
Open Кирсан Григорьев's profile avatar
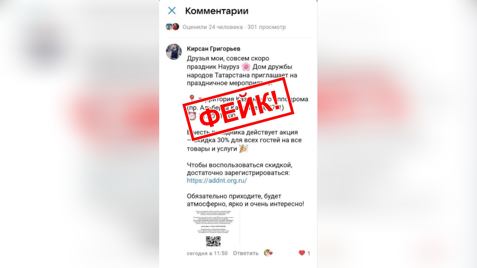[174, 52]
